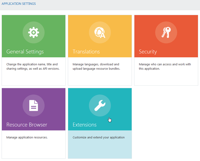
Task: Open the General Settings title
Action: click(25, 52)
